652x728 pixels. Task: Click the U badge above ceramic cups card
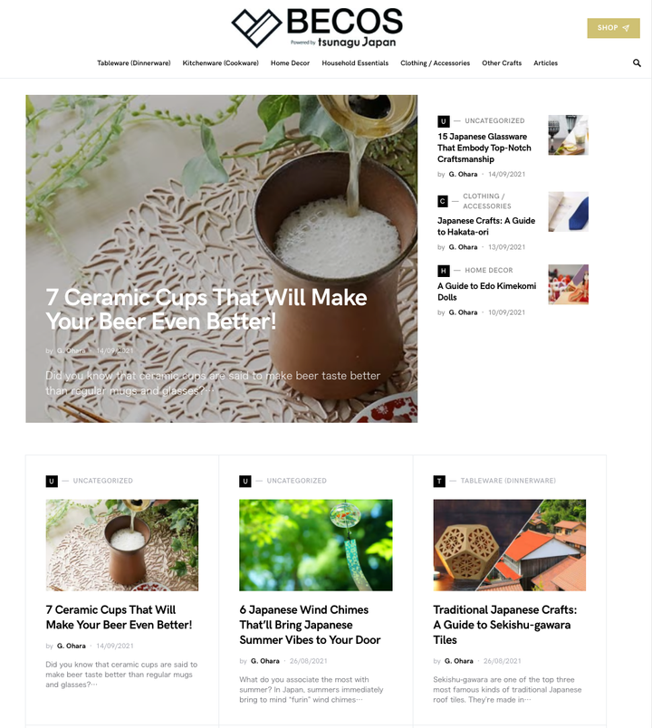point(52,481)
